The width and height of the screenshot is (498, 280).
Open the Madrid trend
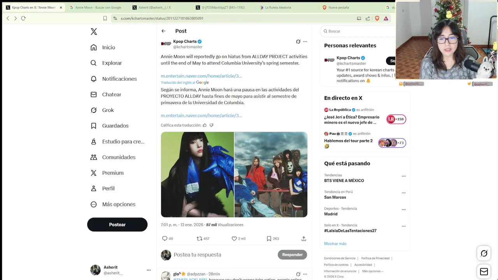[331, 214]
